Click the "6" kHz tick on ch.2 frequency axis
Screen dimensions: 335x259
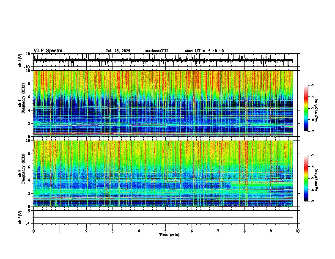(29, 167)
